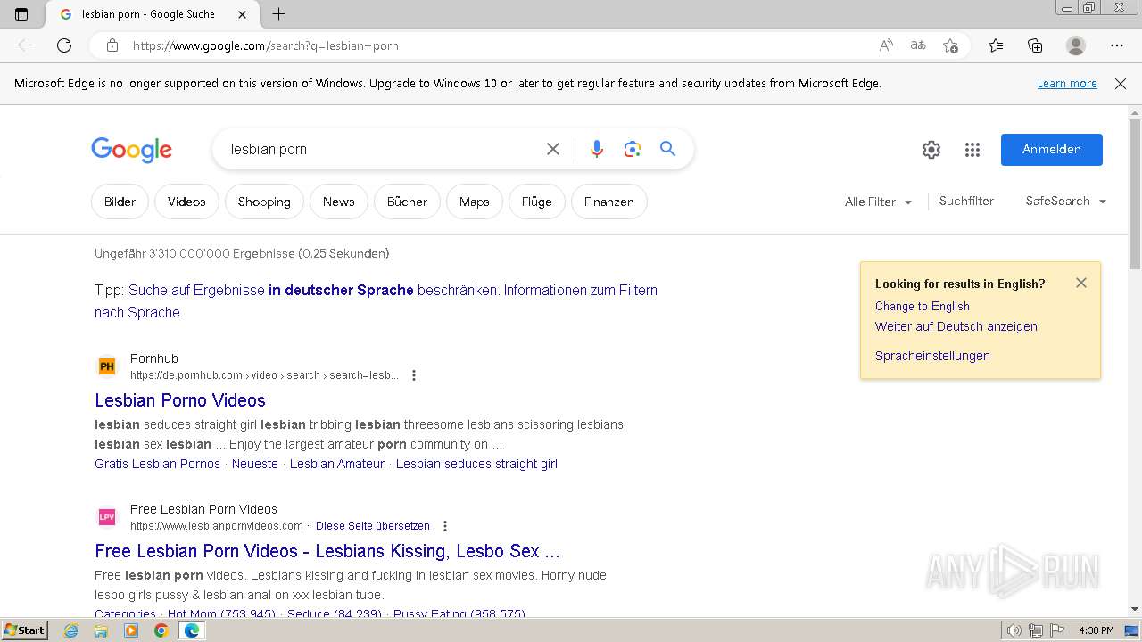Image resolution: width=1142 pixels, height=642 pixels.
Task: Open more options dots beside second result URL
Action: [445, 526]
